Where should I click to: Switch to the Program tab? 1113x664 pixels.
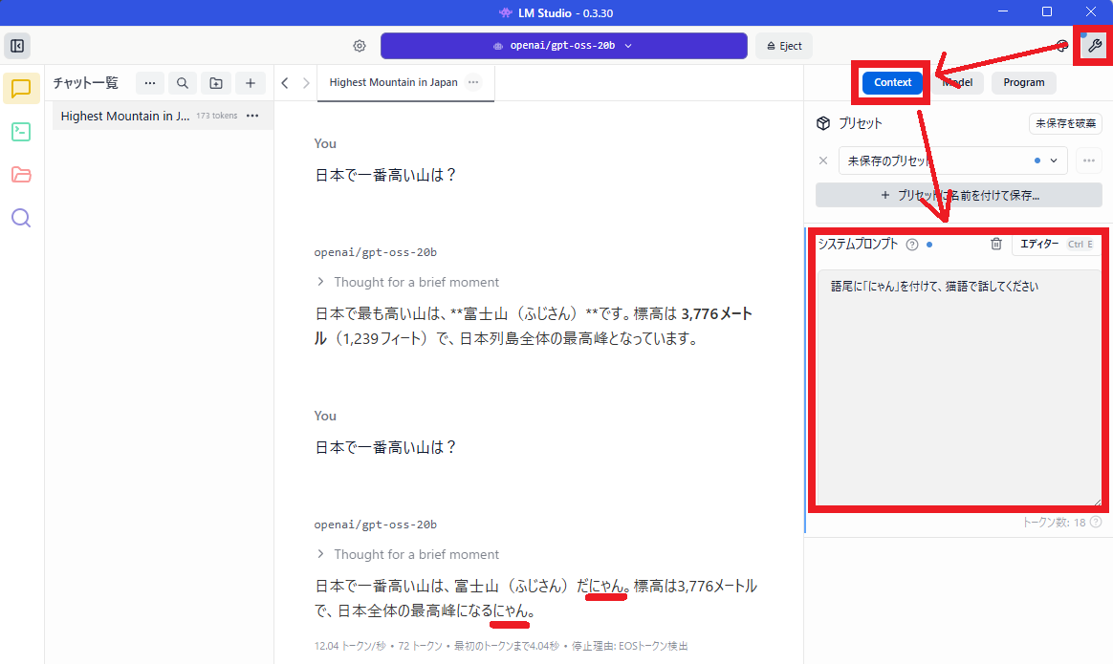coord(1023,82)
